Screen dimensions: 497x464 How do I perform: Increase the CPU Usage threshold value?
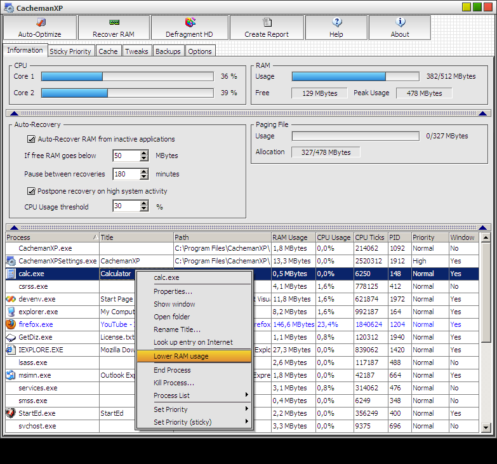point(144,204)
